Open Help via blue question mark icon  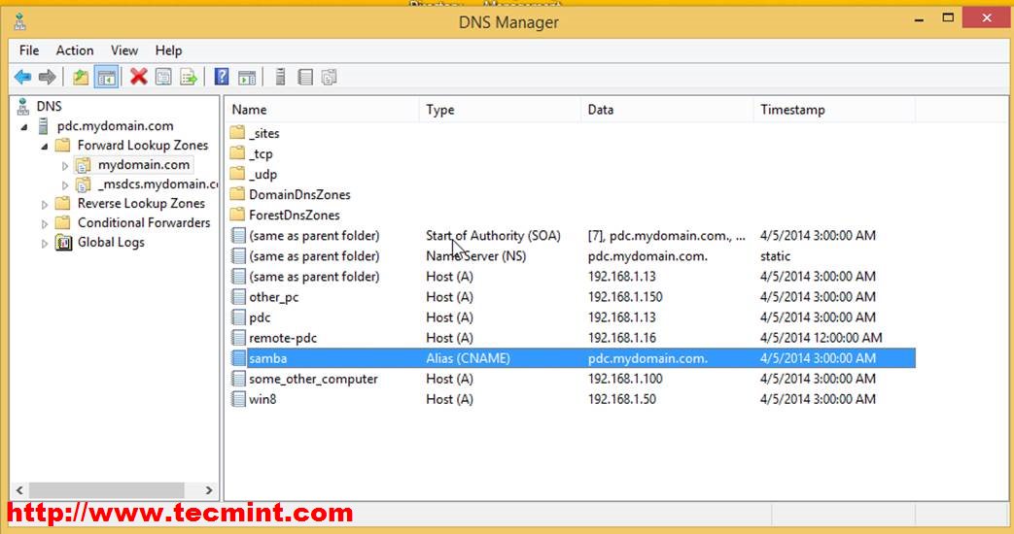tap(222, 78)
